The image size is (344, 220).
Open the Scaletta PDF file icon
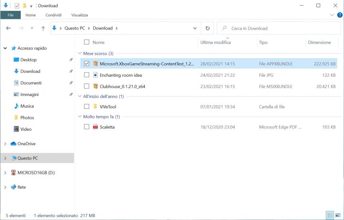[x=96, y=127]
